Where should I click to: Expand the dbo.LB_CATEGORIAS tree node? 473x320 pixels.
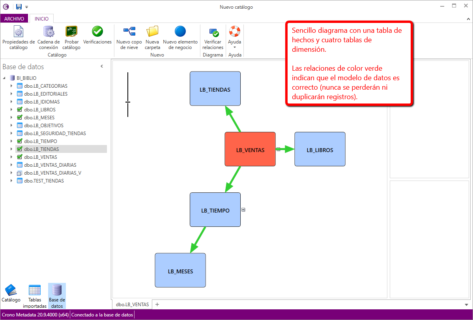pos(11,86)
